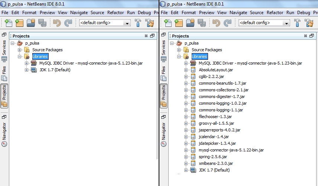Select xmlbeans-2.3.0.jar library
The width and height of the screenshot is (318, 186).
[x=216, y=163]
